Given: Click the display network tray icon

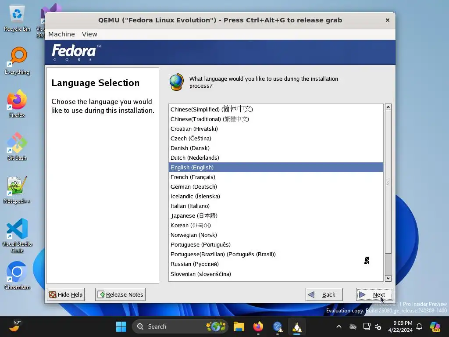Looking at the screenshot, I should (367, 326).
